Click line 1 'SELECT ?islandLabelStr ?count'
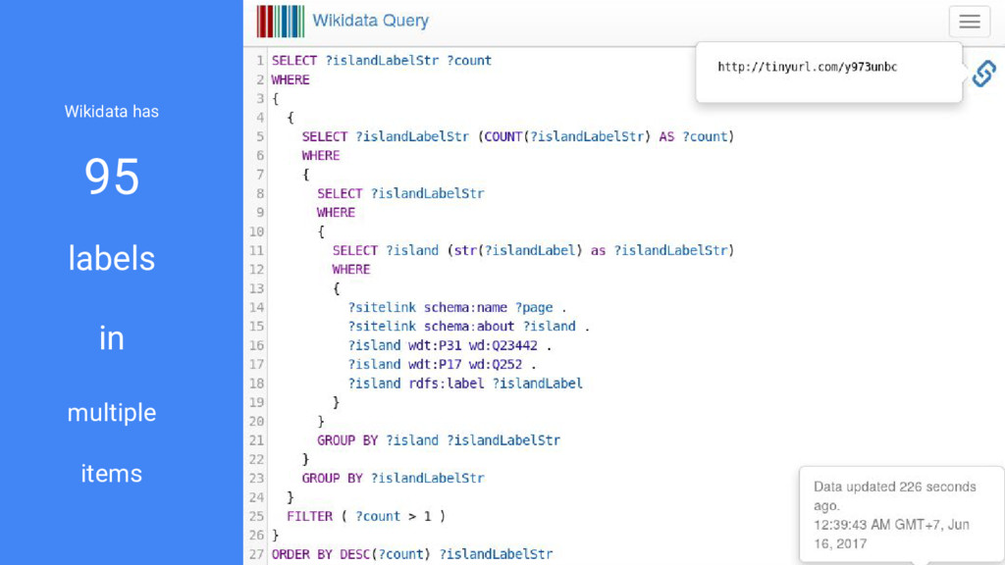Image resolution: width=1005 pixels, height=565 pixels. (382, 60)
